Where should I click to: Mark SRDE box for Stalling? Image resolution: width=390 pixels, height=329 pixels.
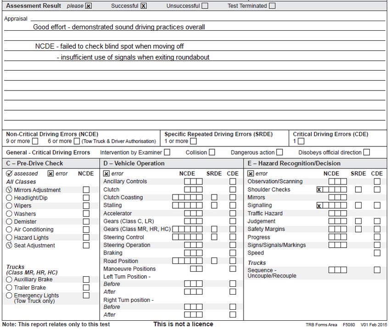214,206
